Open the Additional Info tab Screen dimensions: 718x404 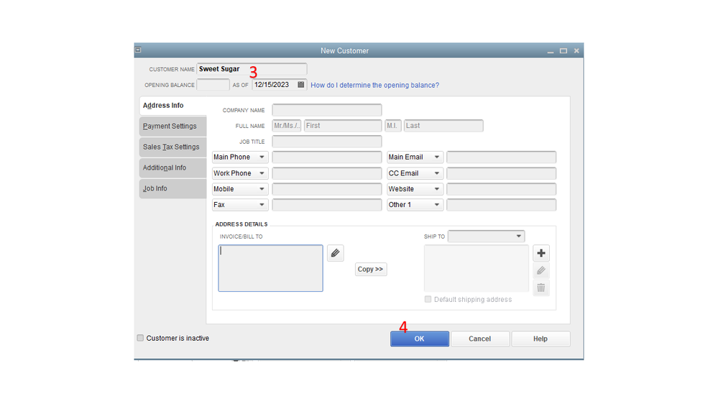[172, 167]
